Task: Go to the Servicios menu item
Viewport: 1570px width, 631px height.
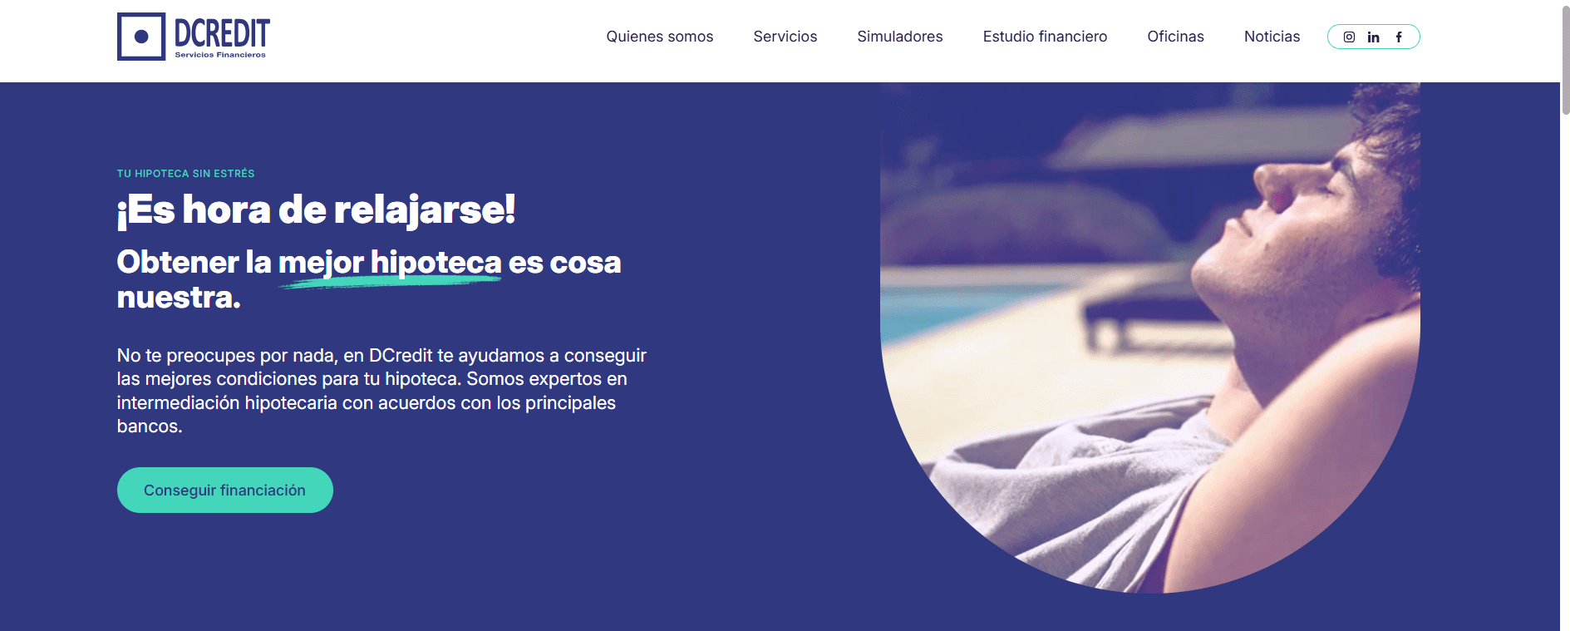Action: coord(785,37)
